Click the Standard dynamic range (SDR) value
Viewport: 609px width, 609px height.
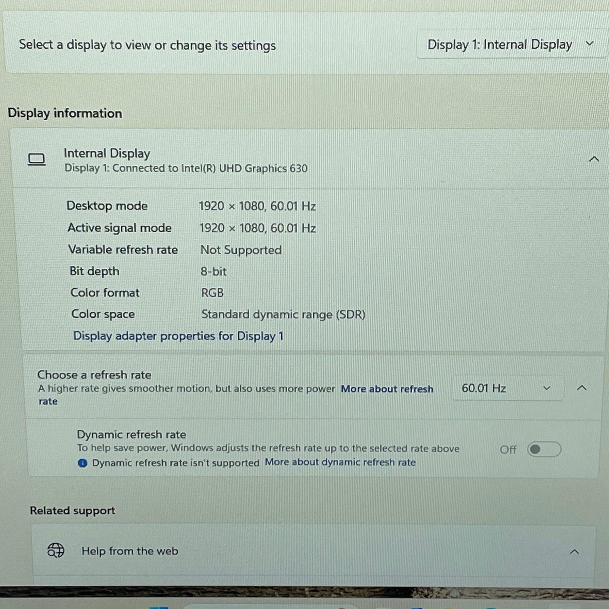click(283, 314)
